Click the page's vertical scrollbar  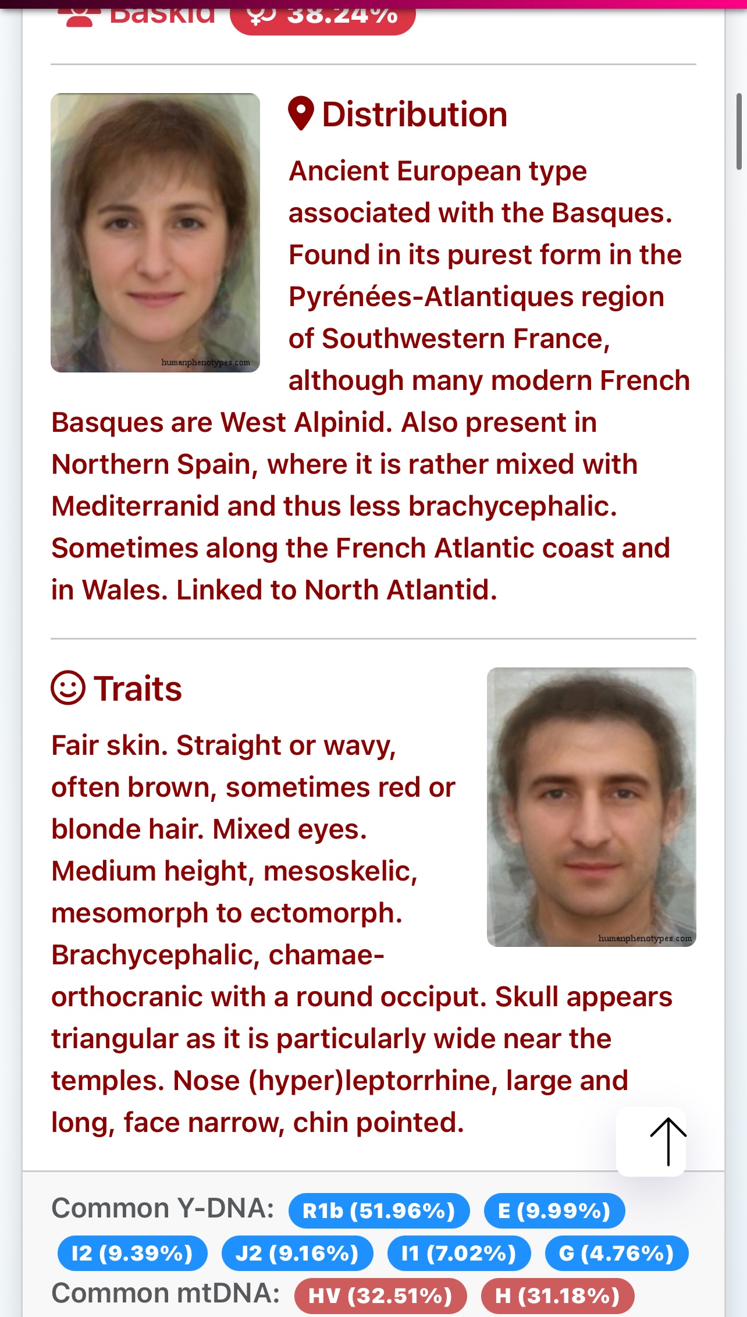(x=739, y=132)
